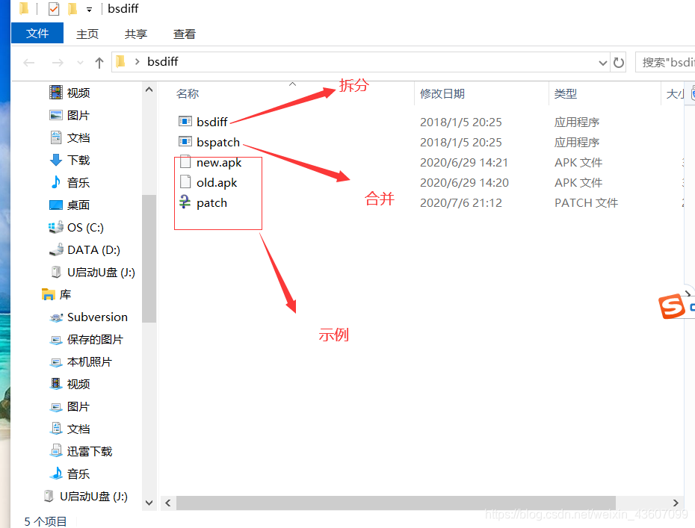This screenshot has height=528, width=695.
Task: Click the bspatch application icon
Action: pos(185,142)
